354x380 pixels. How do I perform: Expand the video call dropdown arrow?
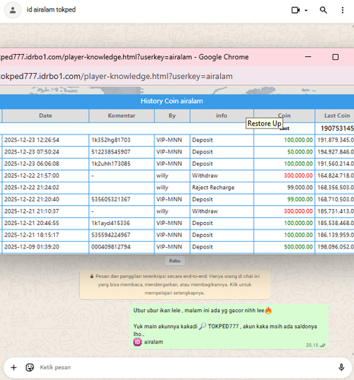(306, 11)
